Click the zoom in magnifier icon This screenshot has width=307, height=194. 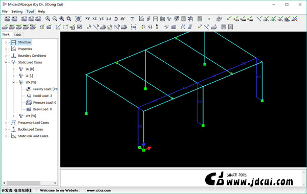(48, 19)
